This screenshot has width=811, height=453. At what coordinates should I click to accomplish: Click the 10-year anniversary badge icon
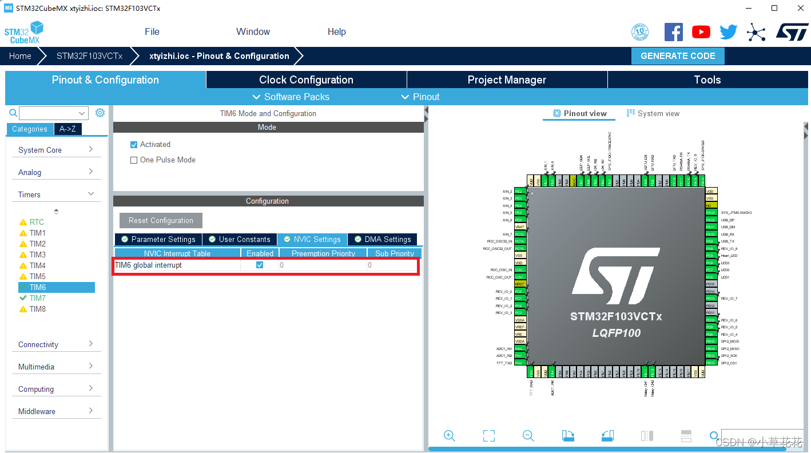pyautogui.click(x=640, y=32)
